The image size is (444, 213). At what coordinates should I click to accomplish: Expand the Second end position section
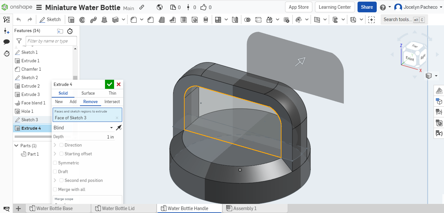[55, 180]
